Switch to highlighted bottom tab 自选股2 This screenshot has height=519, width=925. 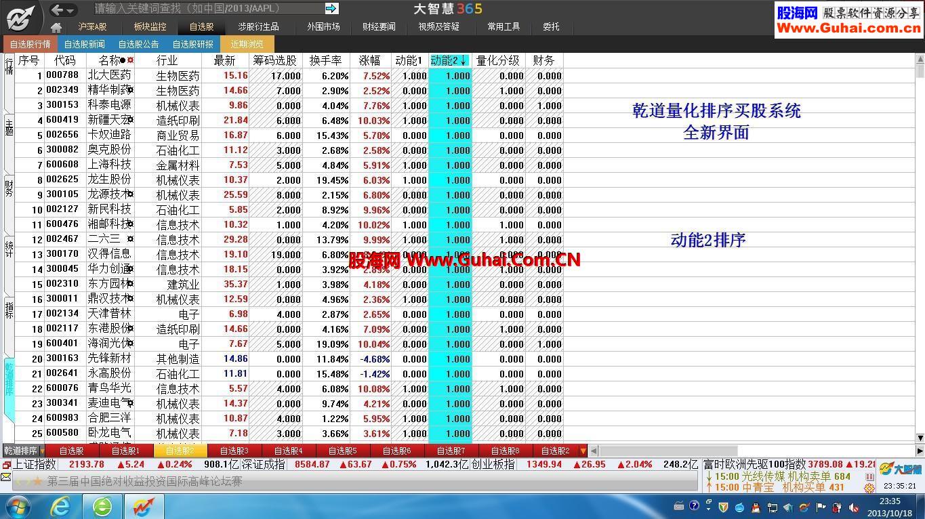[x=180, y=451]
